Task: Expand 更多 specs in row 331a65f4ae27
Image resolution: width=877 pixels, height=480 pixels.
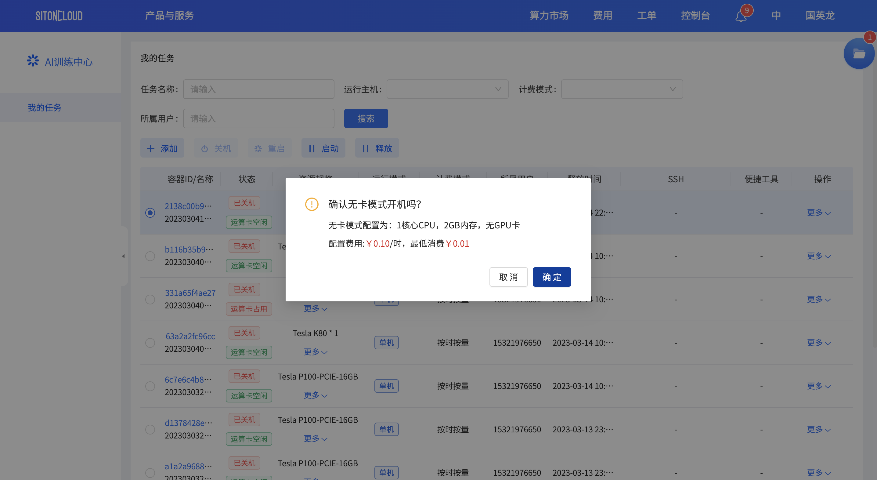Action: point(315,309)
